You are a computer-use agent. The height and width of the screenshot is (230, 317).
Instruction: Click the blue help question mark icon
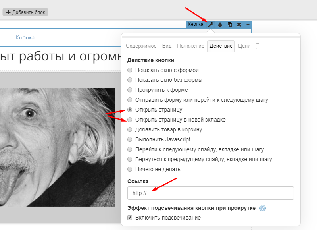[262, 208]
